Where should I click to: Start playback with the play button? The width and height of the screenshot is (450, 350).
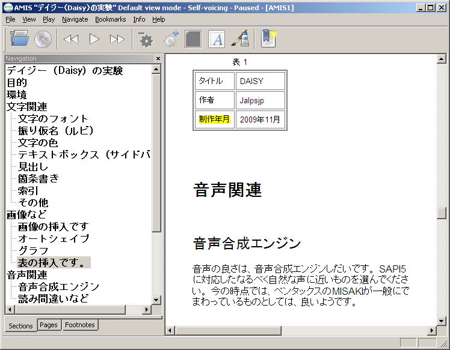[x=94, y=39]
